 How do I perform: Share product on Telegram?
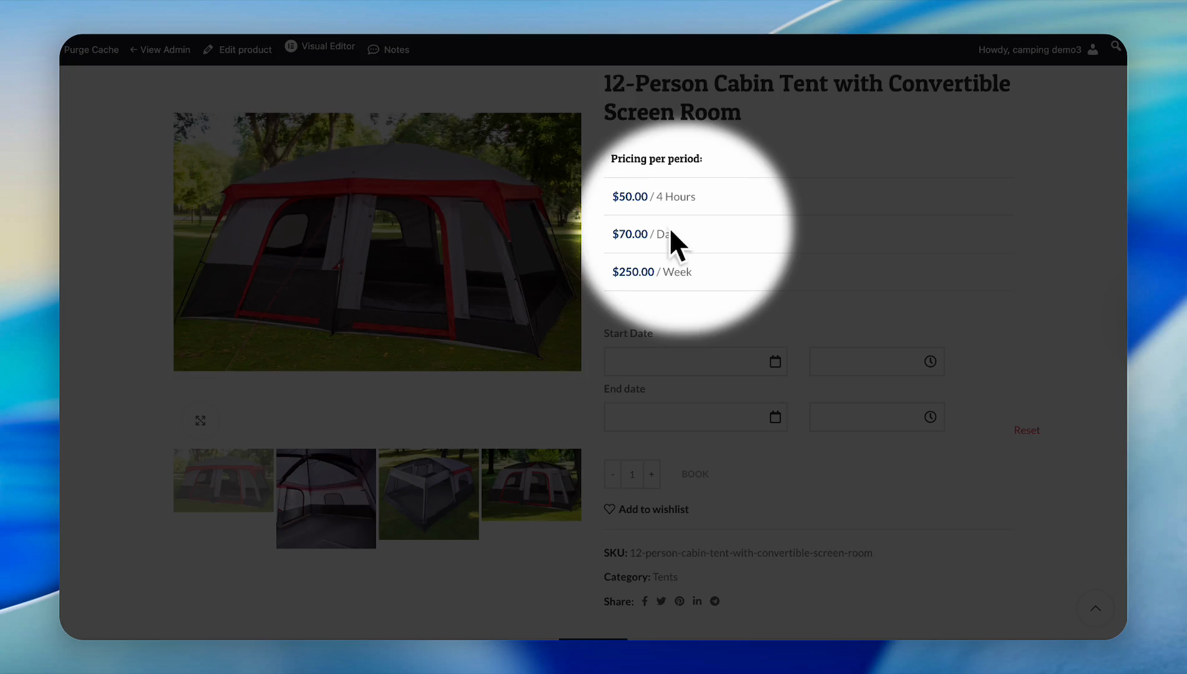(715, 601)
